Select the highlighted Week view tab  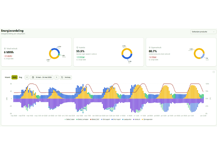[14, 77]
